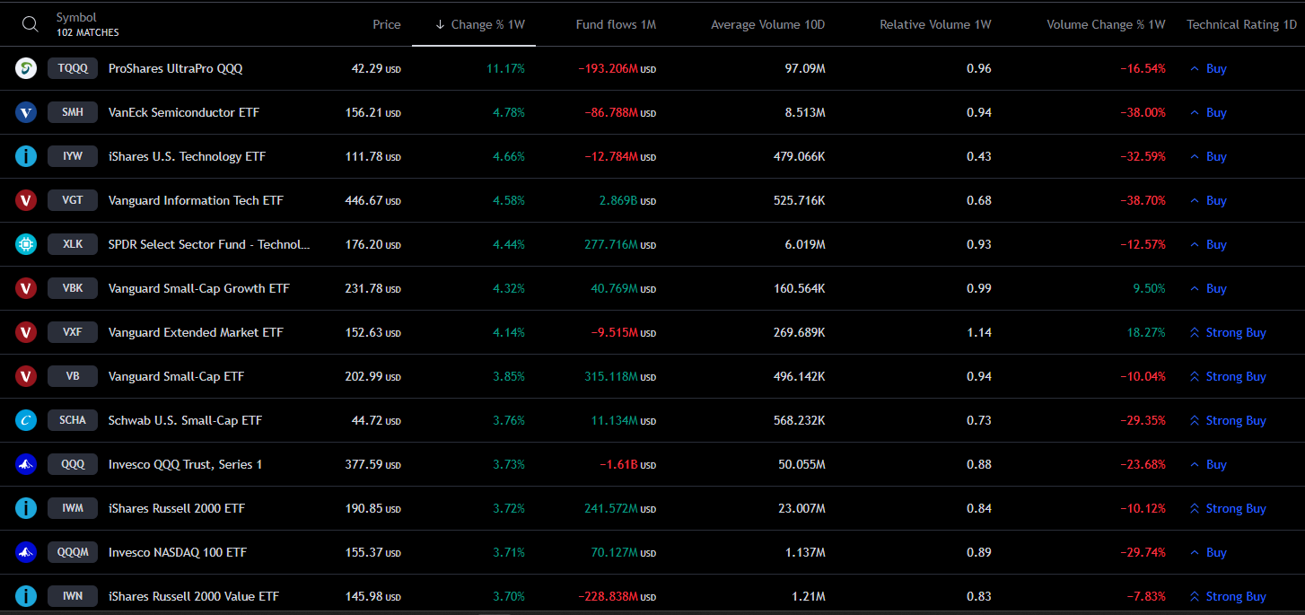
Task: Open the VBK ticker badge
Action: point(73,288)
